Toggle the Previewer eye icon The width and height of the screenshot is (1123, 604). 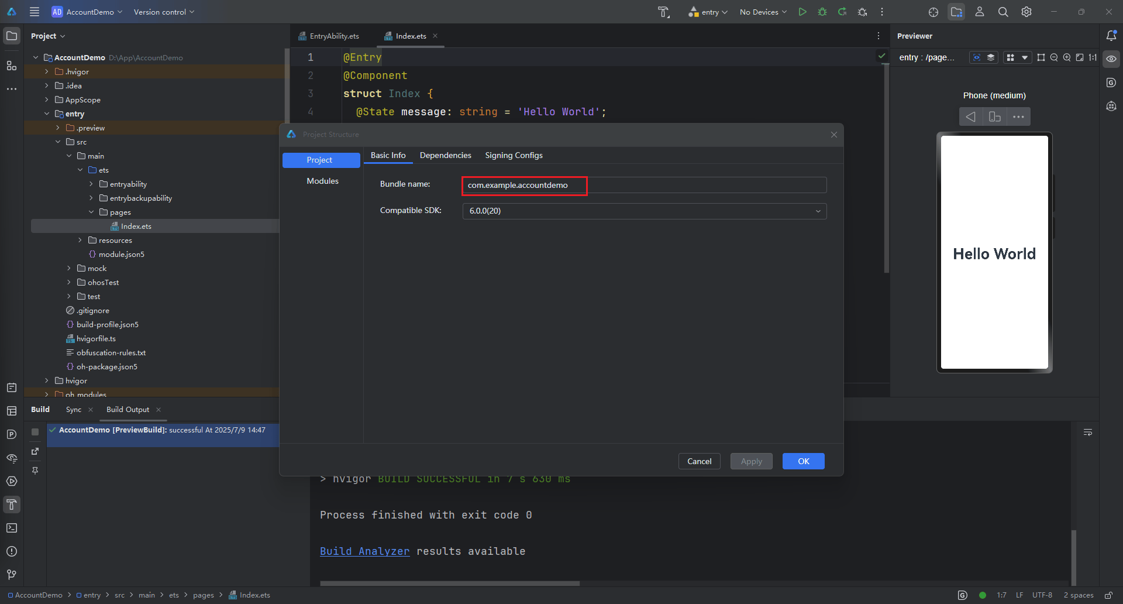(1111, 59)
